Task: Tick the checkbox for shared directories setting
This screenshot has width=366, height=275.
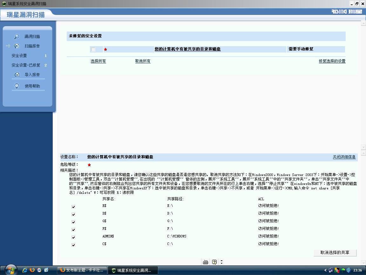Action: click(93, 49)
